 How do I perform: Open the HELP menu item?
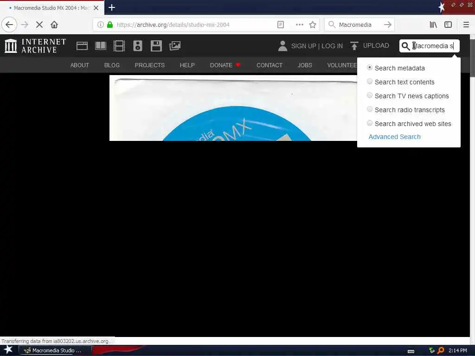coord(187,65)
